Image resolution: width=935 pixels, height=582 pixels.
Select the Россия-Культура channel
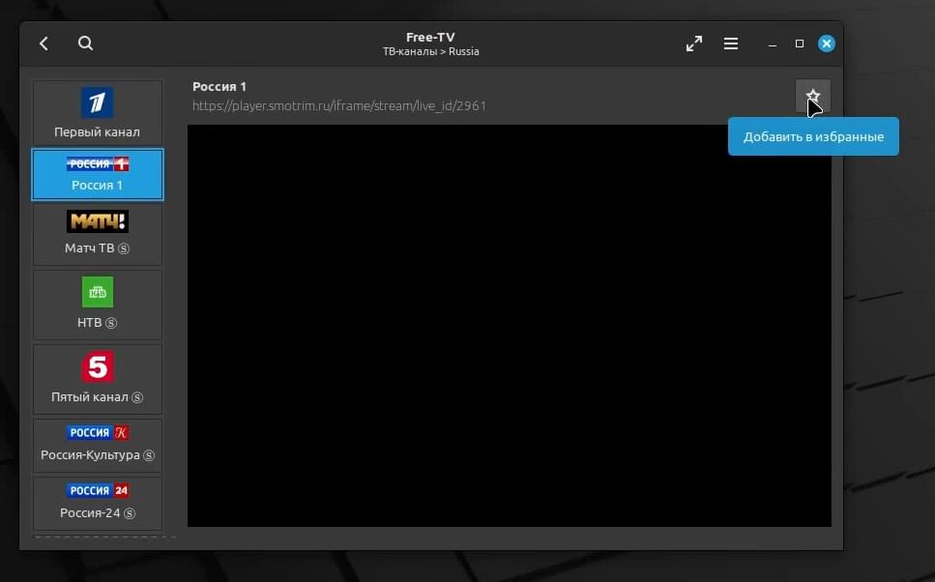[x=98, y=445]
